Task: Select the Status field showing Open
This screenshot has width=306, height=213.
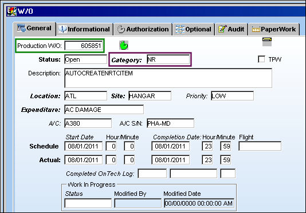Action: tap(86, 59)
